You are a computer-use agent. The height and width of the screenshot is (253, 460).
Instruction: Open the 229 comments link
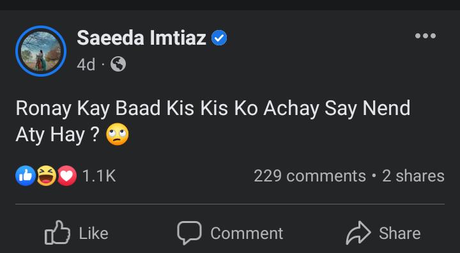click(x=310, y=176)
